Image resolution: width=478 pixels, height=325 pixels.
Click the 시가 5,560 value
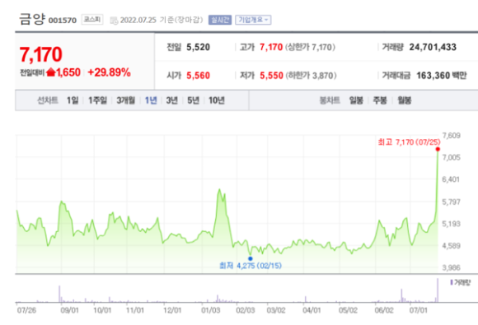[x=198, y=76]
